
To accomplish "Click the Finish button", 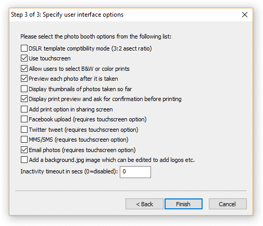I will coord(183,204).
